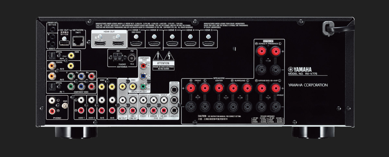This screenshot has height=157, width=389.
Task: Click the AV OUT yellow video jack
Action: pyautogui.click(x=123, y=87)
